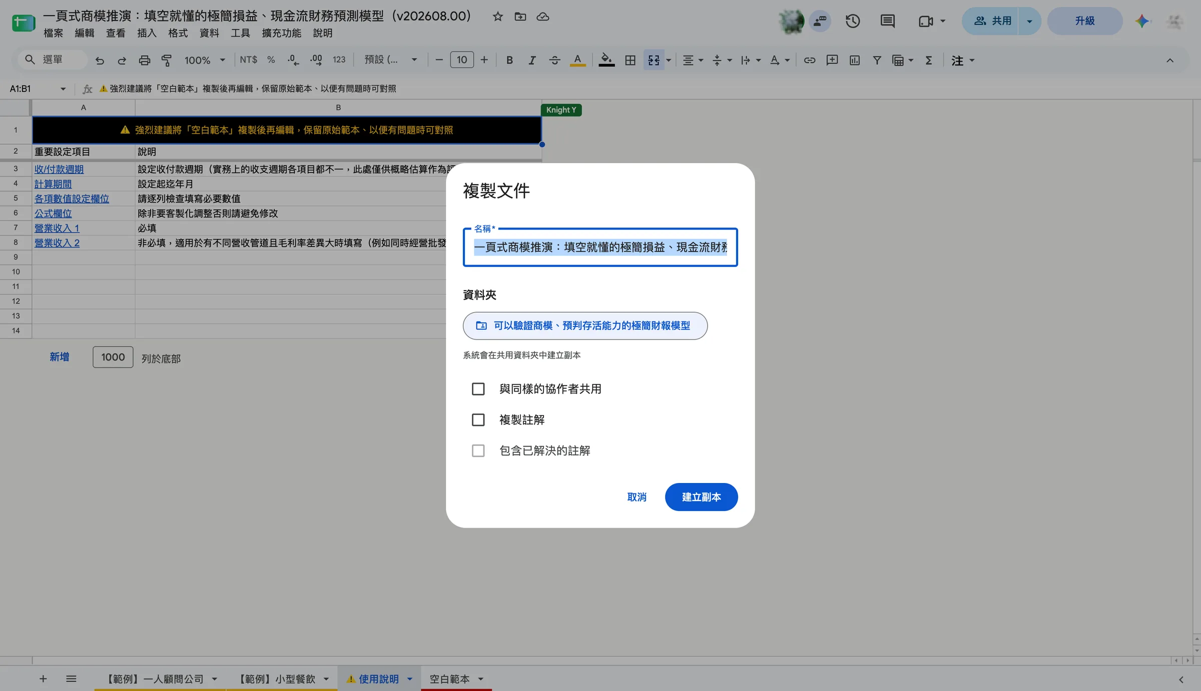Check 包含已解決的註解 checkbox
Image resolution: width=1201 pixels, height=691 pixels.
pos(478,450)
